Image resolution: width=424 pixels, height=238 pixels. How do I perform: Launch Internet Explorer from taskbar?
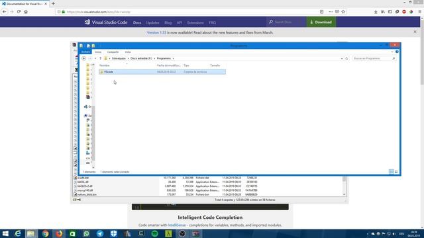click(x=18, y=233)
